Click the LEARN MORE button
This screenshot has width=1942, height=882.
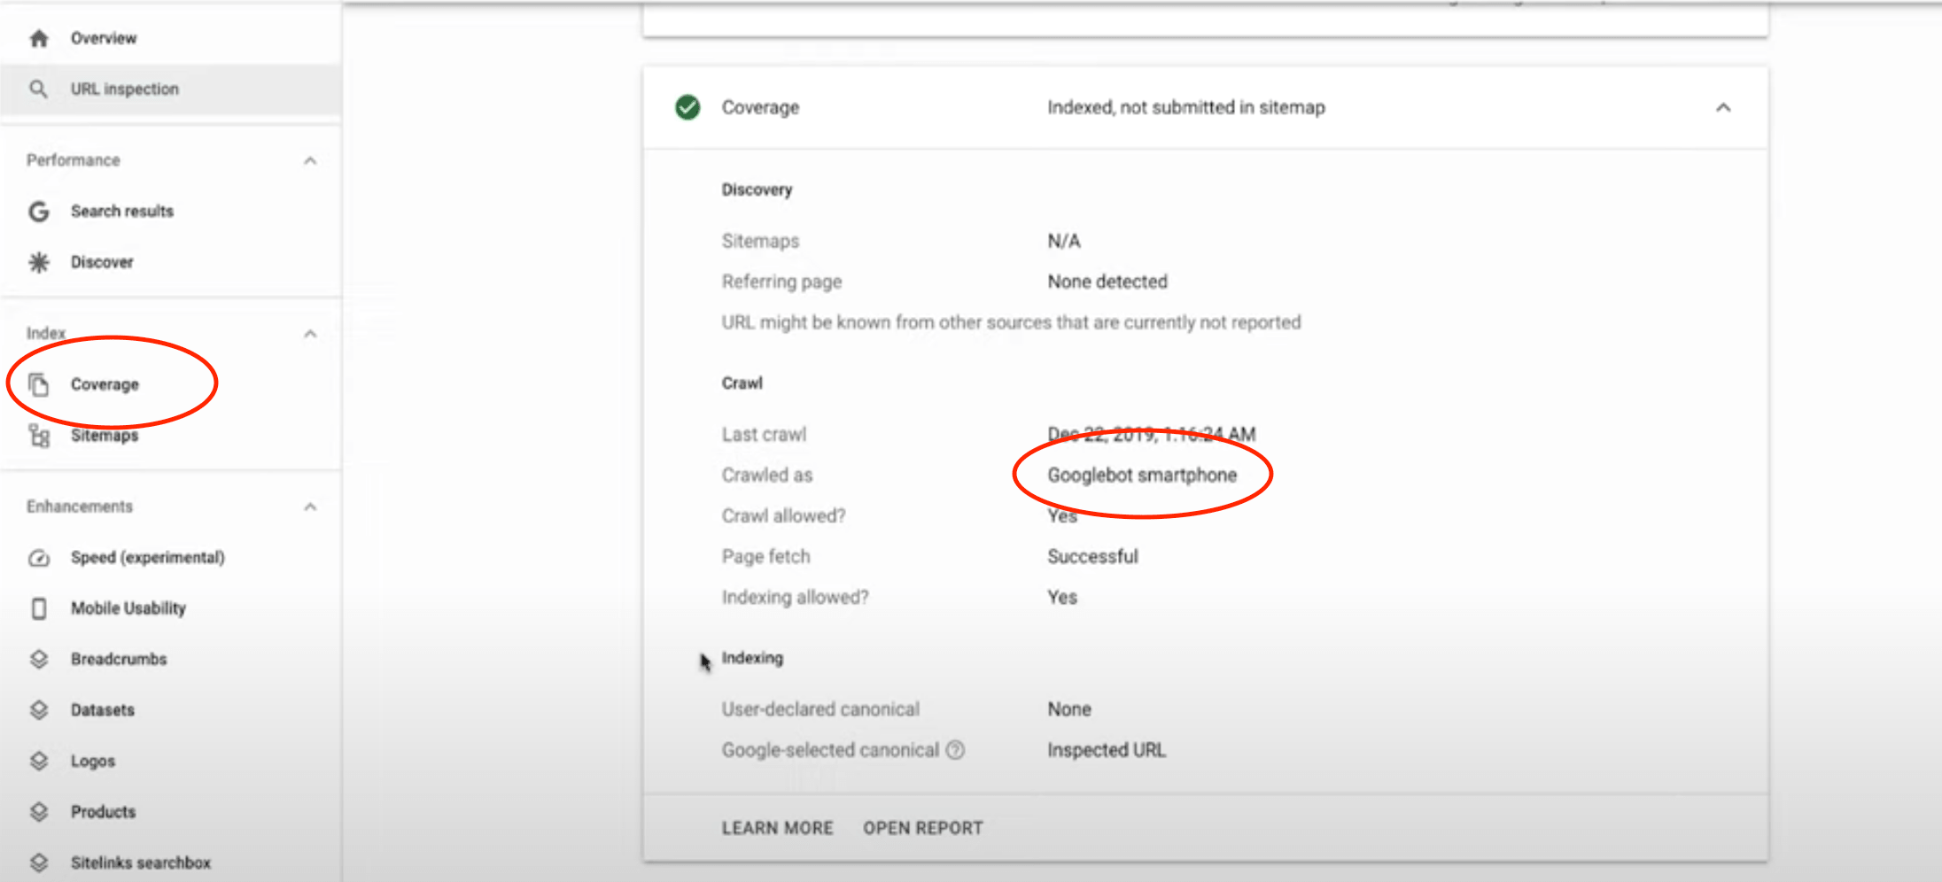click(x=777, y=828)
